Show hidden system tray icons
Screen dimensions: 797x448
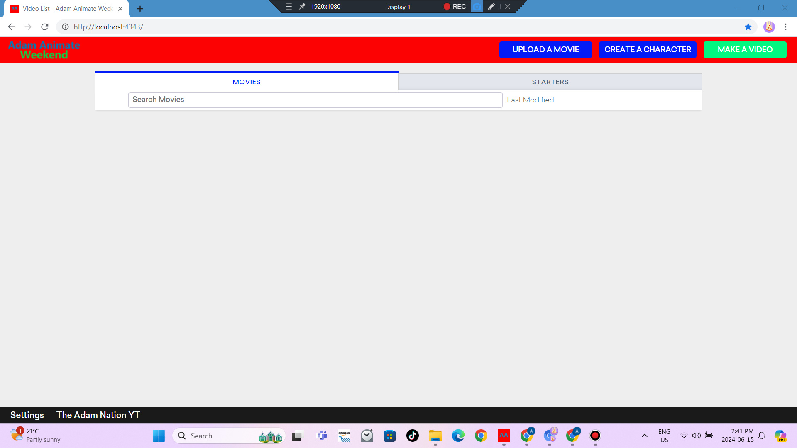(x=644, y=436)
